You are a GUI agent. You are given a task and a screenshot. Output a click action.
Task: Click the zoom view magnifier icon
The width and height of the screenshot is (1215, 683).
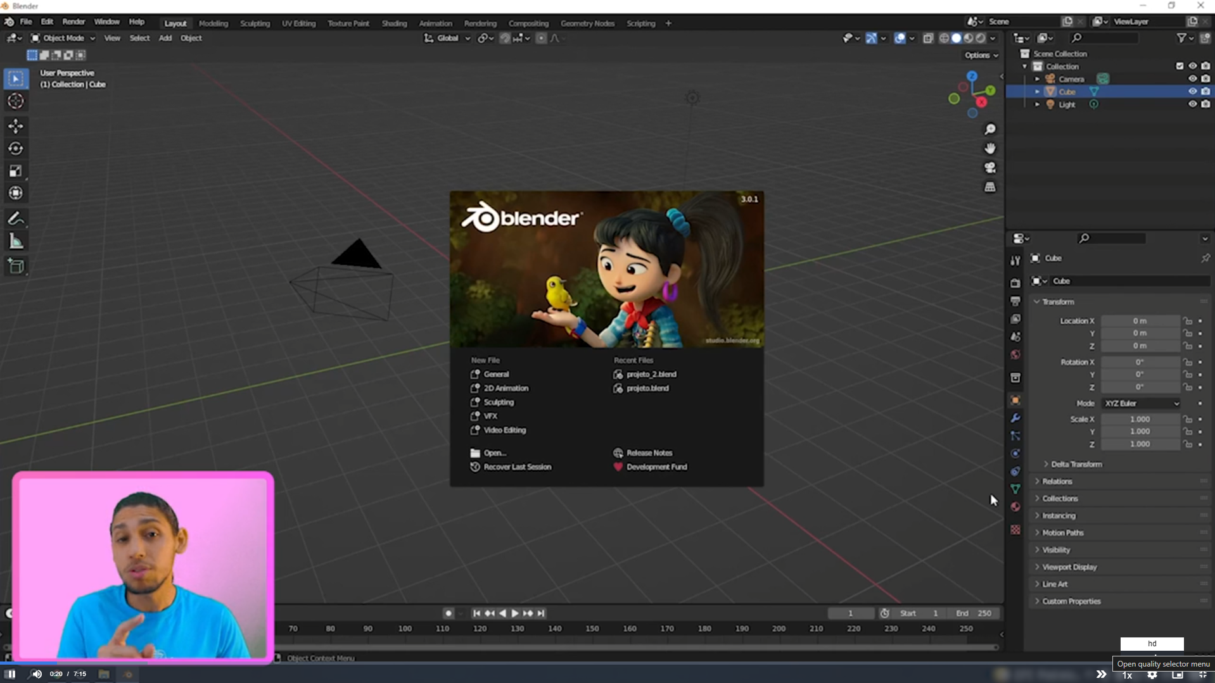[989, 129]
